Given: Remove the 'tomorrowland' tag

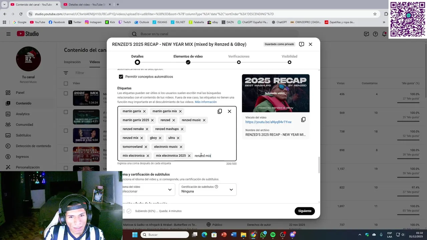Looking at the screenshot, I should (145, 147).
